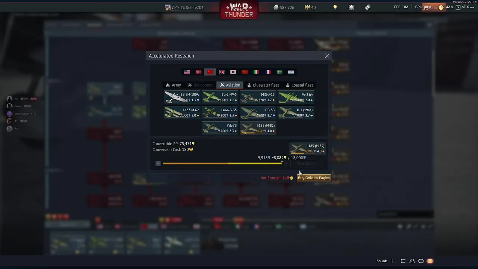Screen dimensions: 478x269
Task: Switch to the Coastal fleet tab
Action: 299,85
